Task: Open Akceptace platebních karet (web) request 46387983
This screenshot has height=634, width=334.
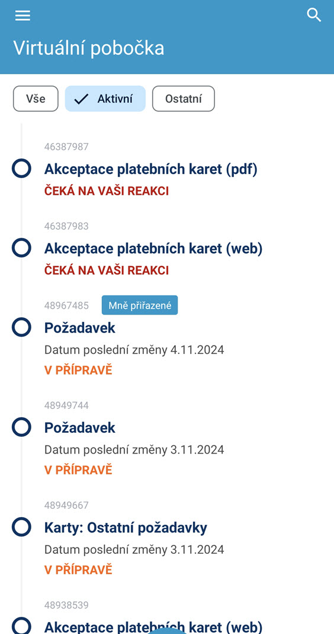Action: [x=153, y=248]
